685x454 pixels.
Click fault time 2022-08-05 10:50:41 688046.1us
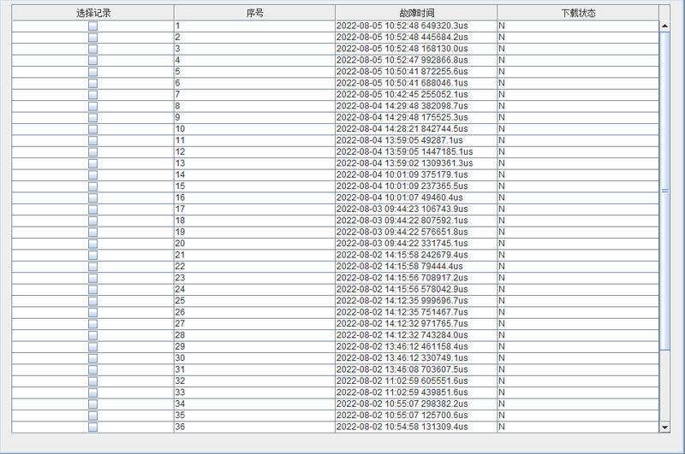tap(416, 83)
